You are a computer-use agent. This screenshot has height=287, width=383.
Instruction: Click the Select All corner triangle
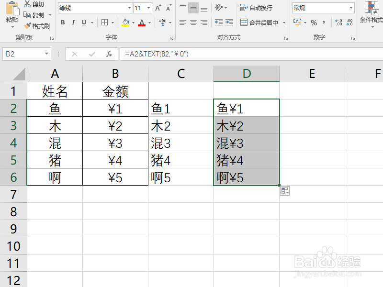[19, 74]
